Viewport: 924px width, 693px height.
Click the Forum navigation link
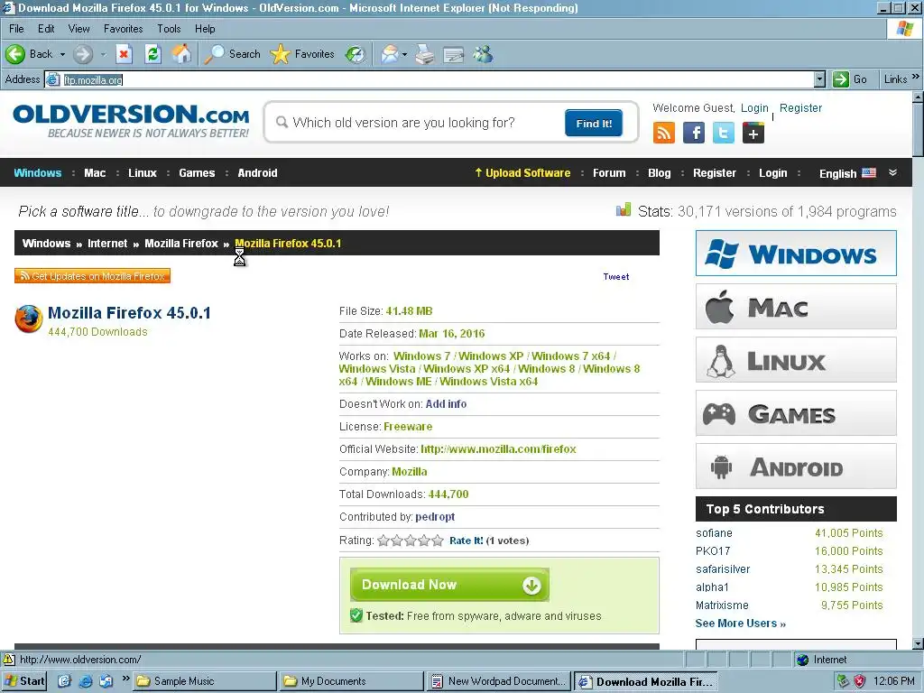tap(609, 172)
